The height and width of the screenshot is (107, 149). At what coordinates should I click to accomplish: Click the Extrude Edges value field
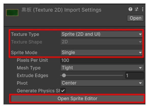click(x=135, y=75)
